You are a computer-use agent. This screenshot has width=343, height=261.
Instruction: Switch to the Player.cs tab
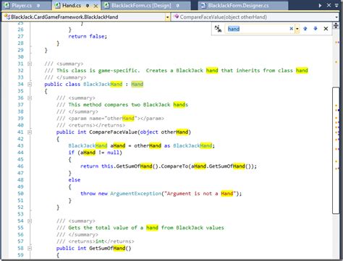click(x=22, y=5)
